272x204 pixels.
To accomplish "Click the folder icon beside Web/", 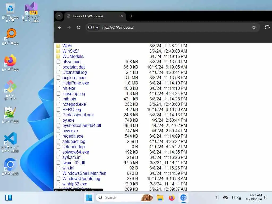I will [58, 46].
